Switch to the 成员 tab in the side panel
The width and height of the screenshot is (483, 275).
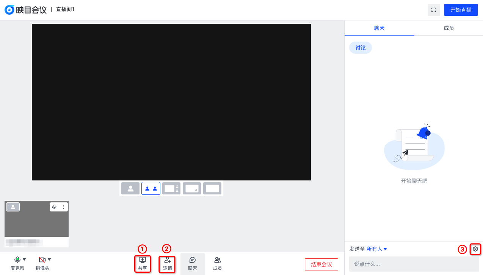tap(448, 28)
